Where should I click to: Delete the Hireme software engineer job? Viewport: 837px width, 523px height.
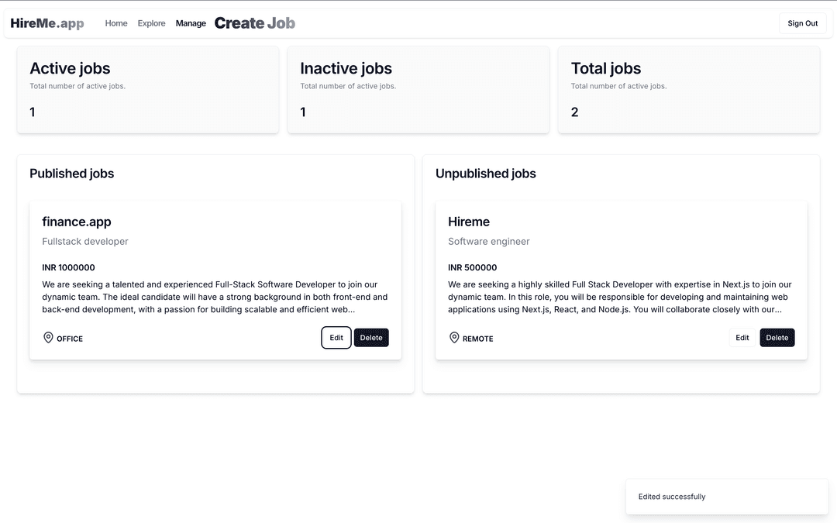[x=777, y=338]
